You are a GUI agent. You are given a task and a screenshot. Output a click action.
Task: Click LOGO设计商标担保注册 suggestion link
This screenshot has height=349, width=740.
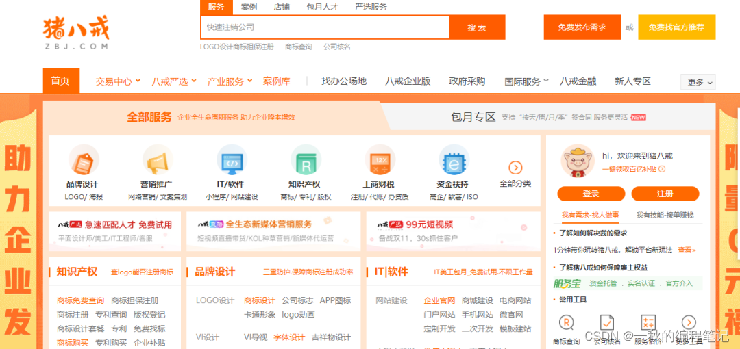[x=237, y=47]
